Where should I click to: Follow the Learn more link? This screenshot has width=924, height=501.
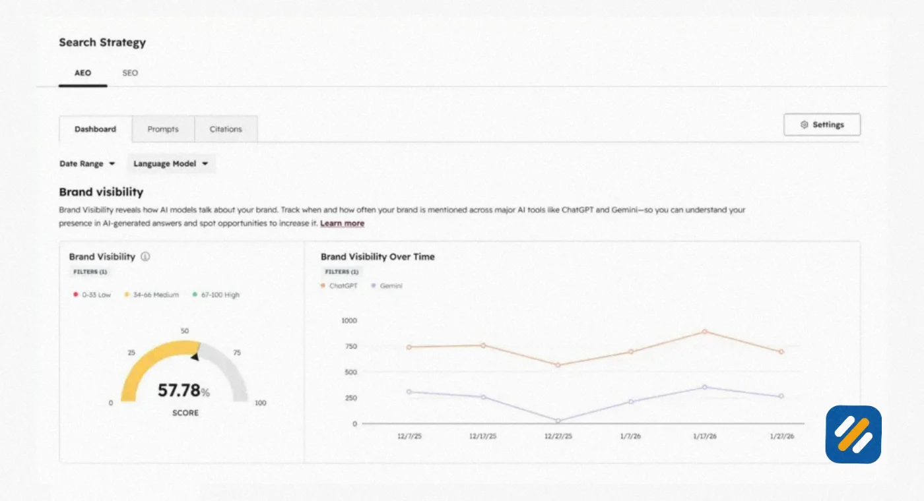coord(342,223)
